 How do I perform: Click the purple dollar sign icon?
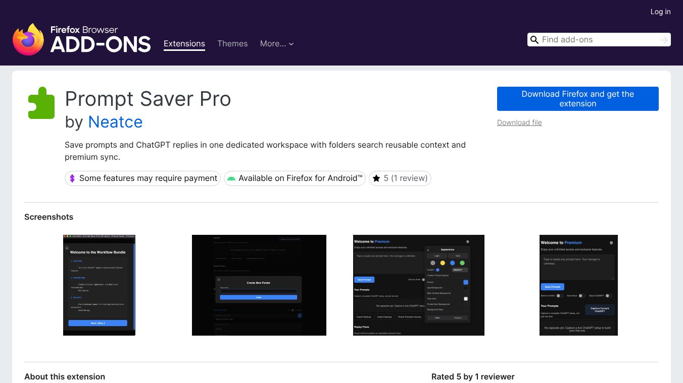pyautogui.click(x=72, y=178)
